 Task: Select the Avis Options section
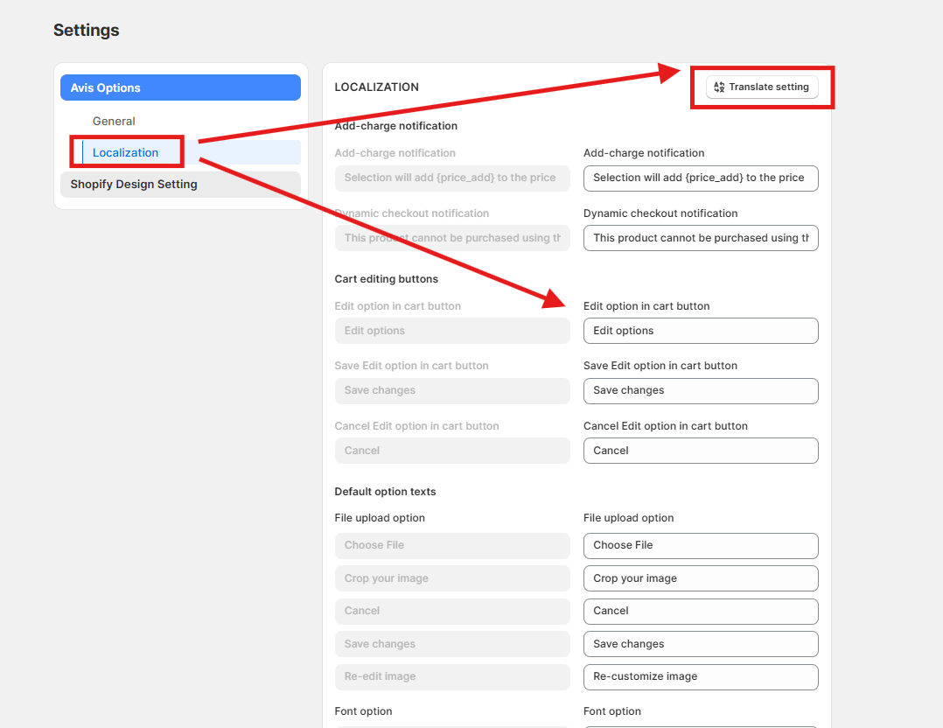(x=180, y=87)
